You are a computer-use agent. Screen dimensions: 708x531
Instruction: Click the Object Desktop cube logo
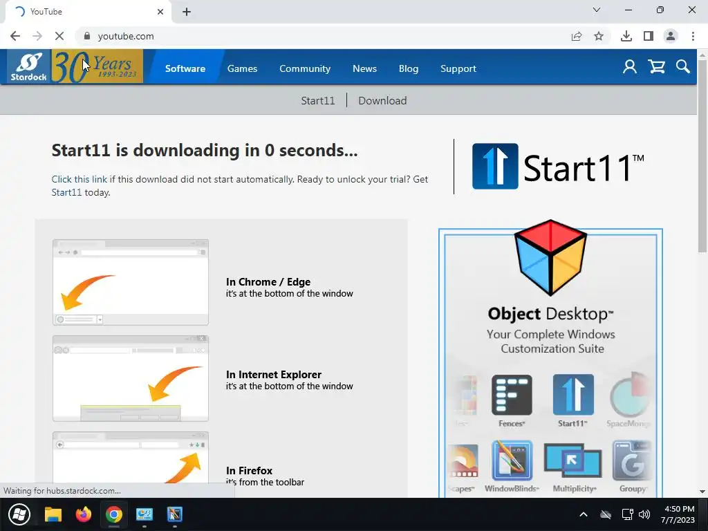point(550,257)
